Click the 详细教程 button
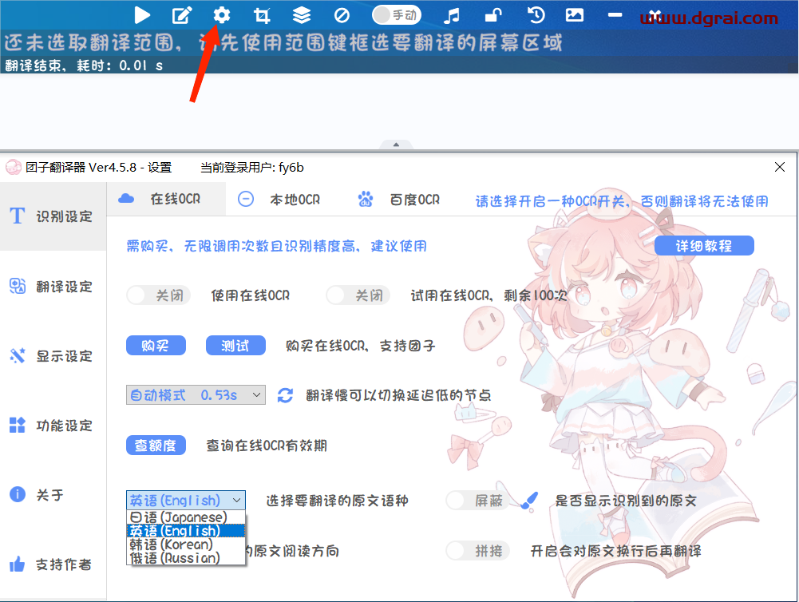 [x=704, y=246]
